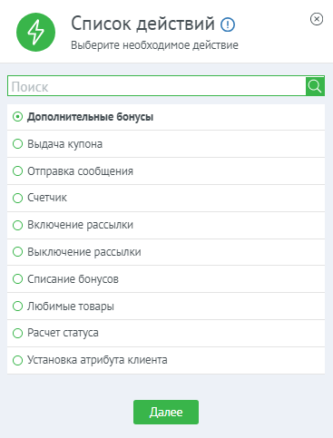Select the Расчет статуса radio option
This screenshot has width=333, height=438.
pyautogui.click(x=17, y=333)
